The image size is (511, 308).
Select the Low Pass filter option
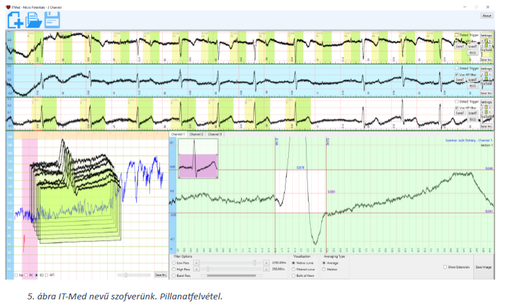coord(174,262)
